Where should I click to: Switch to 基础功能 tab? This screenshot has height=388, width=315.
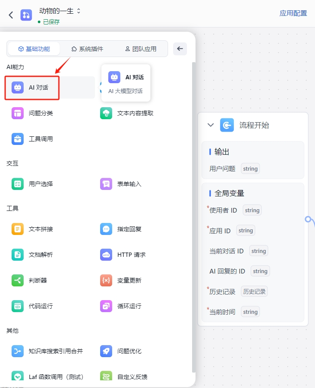(34, 49)
